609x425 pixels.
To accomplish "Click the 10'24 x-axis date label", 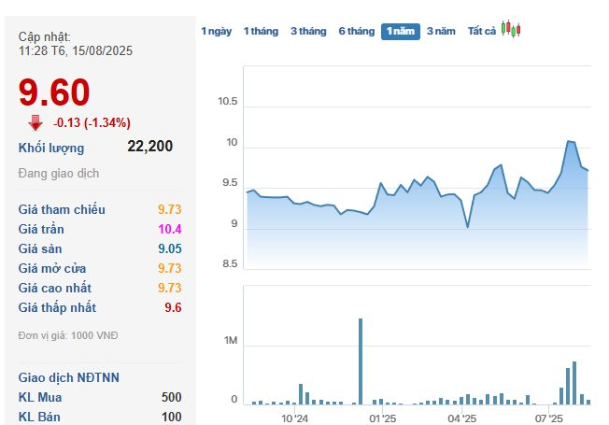I will point(294,418).
